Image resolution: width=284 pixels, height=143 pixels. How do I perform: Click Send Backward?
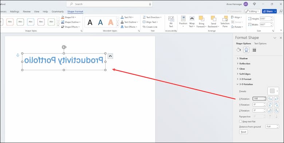(x=213, y=22)
